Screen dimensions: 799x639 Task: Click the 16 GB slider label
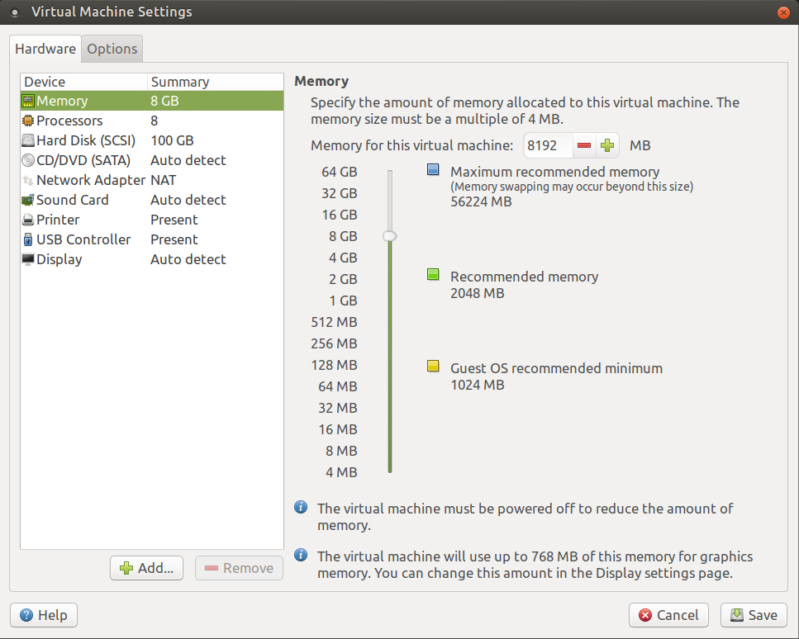point(340,215)
